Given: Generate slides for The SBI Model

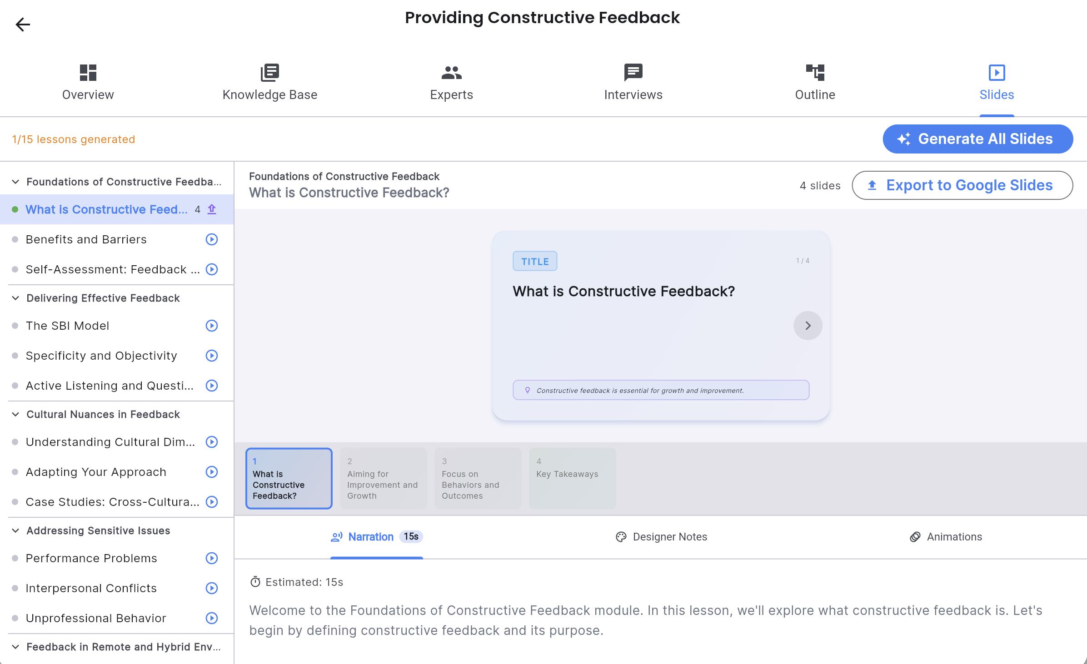Looking at the screenshot, I should click(211, 326).
